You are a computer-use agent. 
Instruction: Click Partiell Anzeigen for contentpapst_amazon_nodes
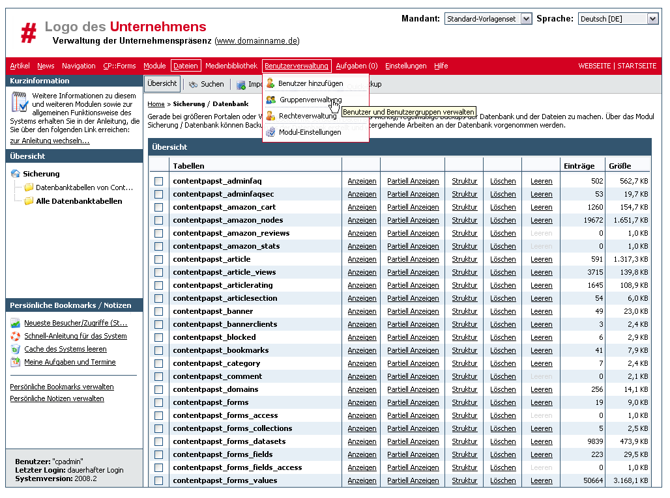pyautogui.click(x=413, y=220)
